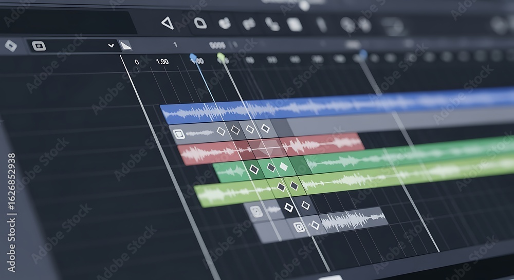514x280 pixels.
Task: Click the "0" mark on the time ruler
Action: tap(137, 62)
